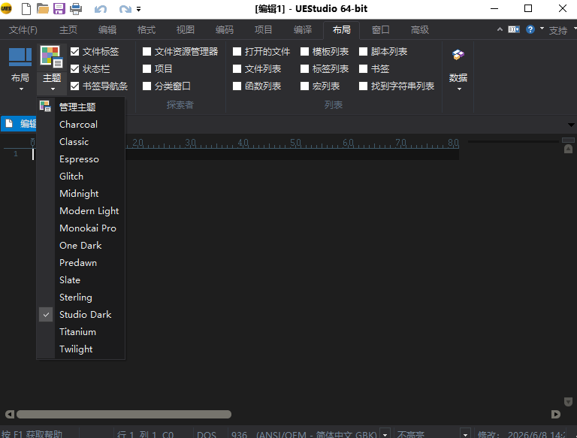Switch to the 编码 ribbon tab
The image size is (577, 438).
tap(225, 30)
